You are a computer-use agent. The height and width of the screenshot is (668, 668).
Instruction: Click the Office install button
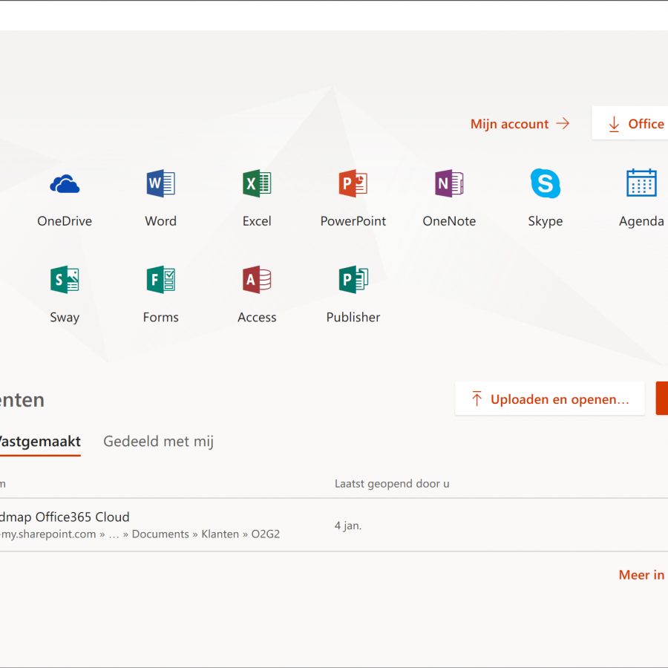(631, 124)
